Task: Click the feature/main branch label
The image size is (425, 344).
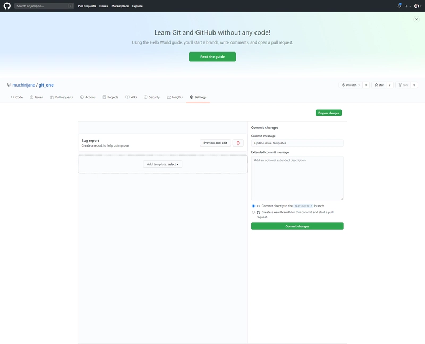Action: 303,206
